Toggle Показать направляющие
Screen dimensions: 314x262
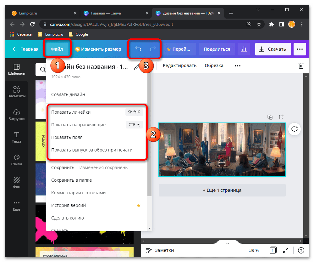[x=97, y=125]
